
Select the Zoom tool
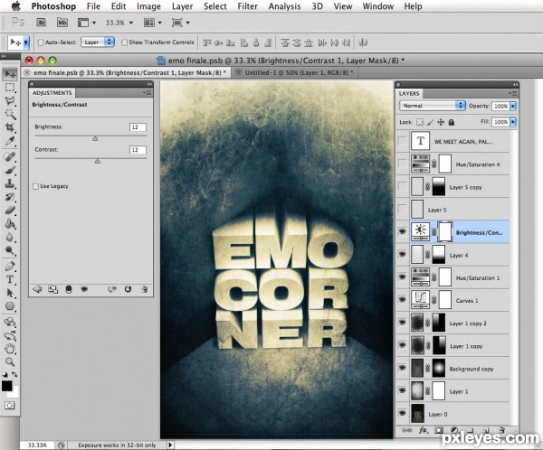pyautogui.click(x=10, y=361)
